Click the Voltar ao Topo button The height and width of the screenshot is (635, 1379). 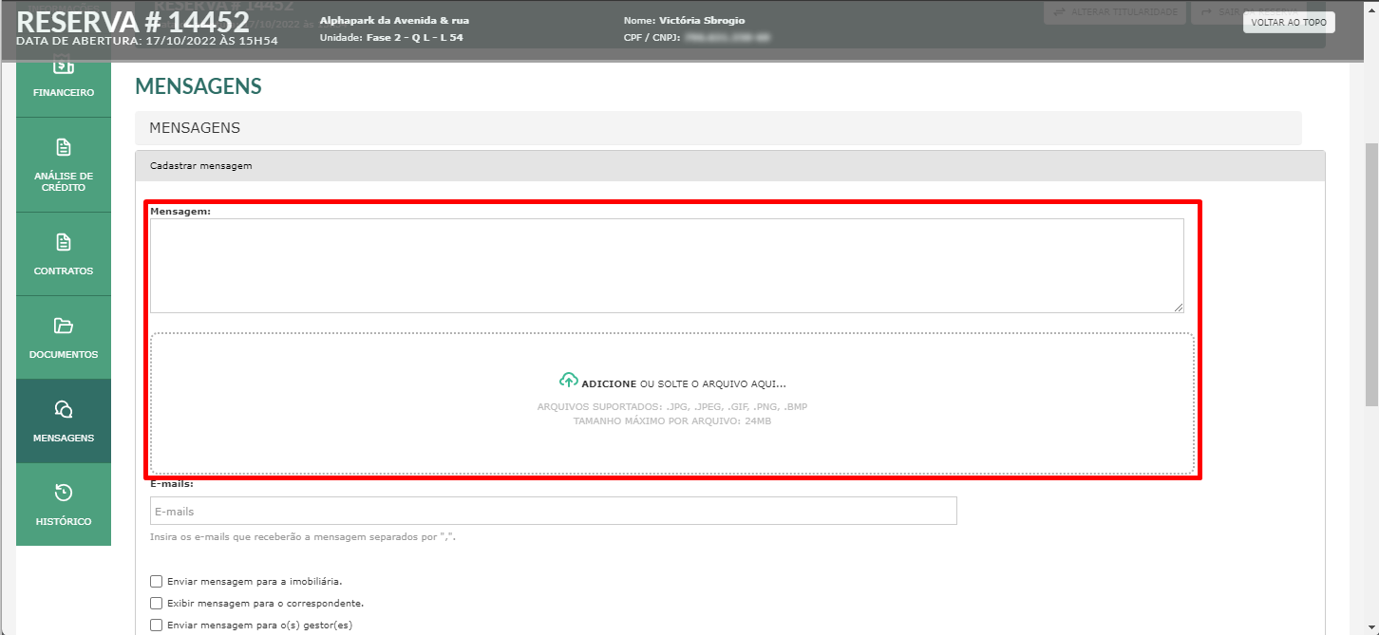coord(1289,23)
